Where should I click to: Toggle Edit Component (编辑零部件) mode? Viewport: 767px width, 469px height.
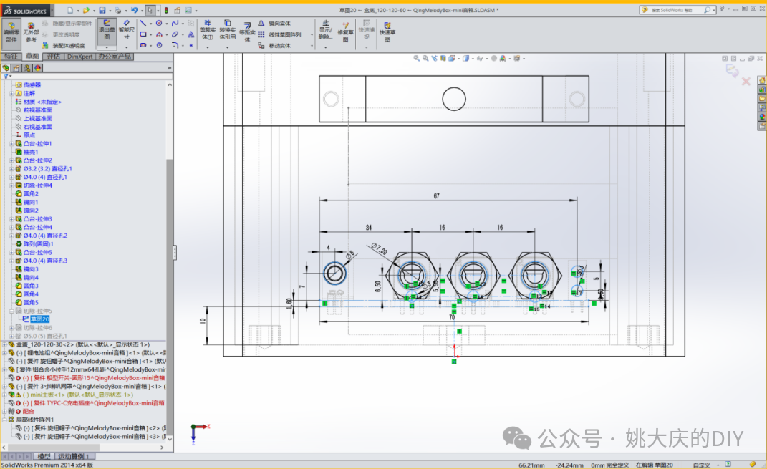(x=11, y=30)
